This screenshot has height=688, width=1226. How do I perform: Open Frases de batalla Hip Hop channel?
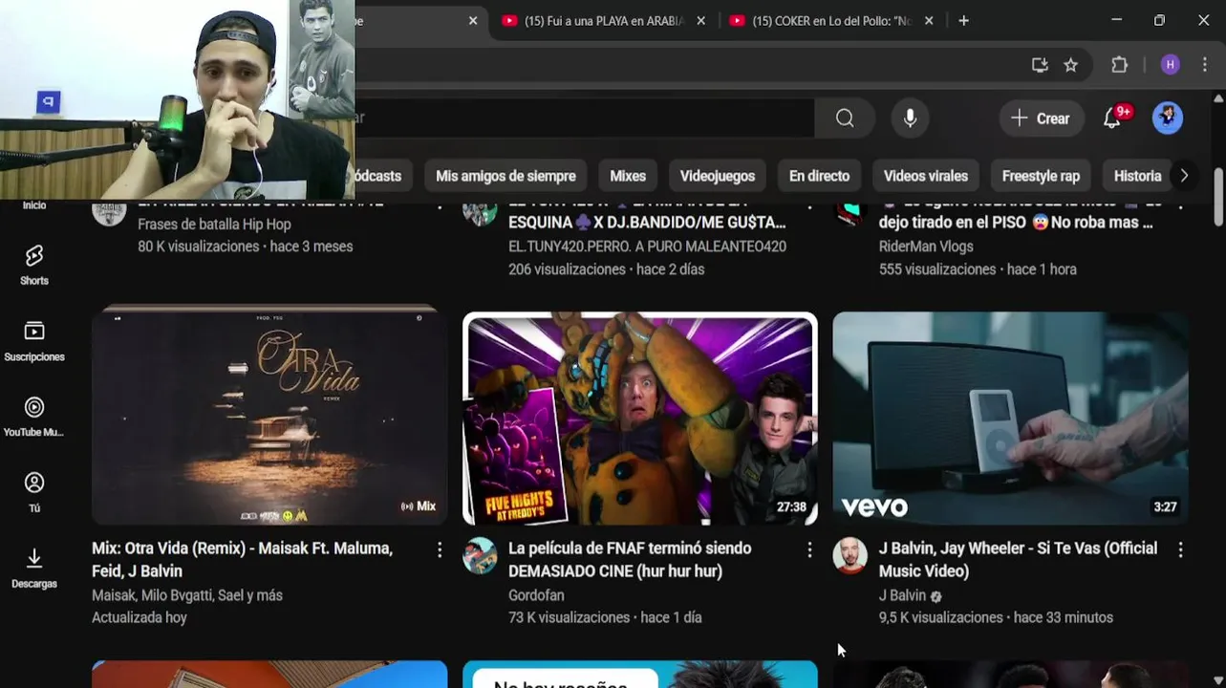click(214, 225)
